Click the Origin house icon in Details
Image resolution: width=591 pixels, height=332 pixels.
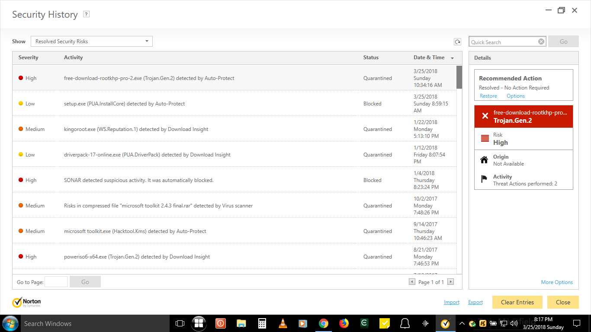(x=484, y=160)
